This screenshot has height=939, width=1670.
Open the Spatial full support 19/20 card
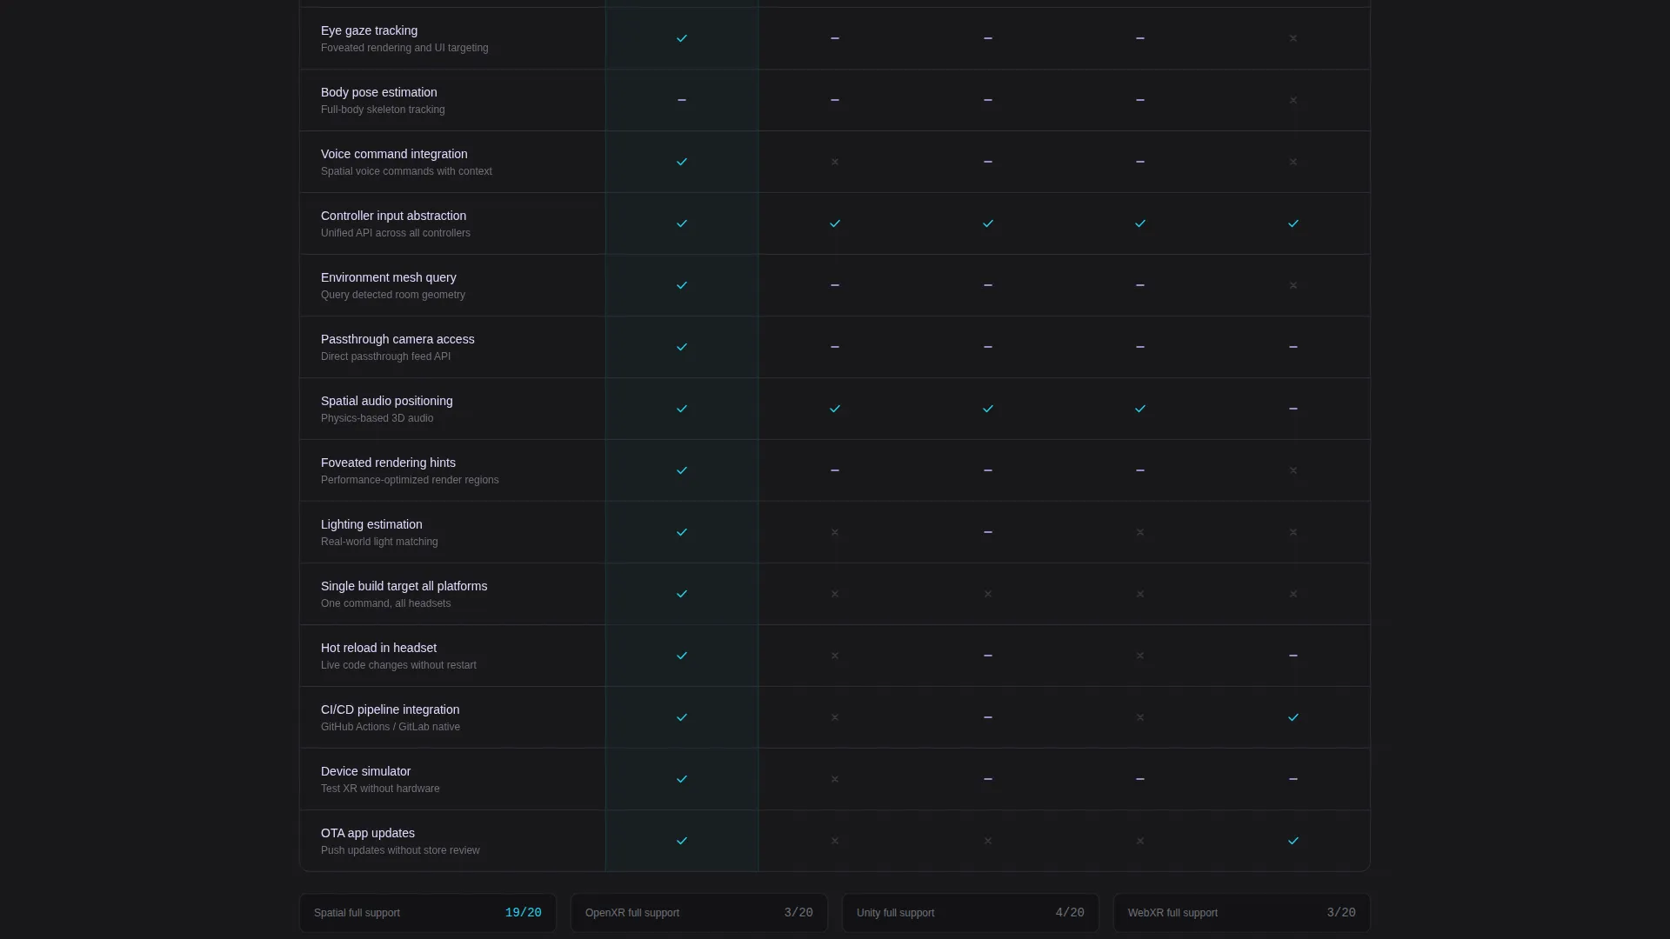428,913
